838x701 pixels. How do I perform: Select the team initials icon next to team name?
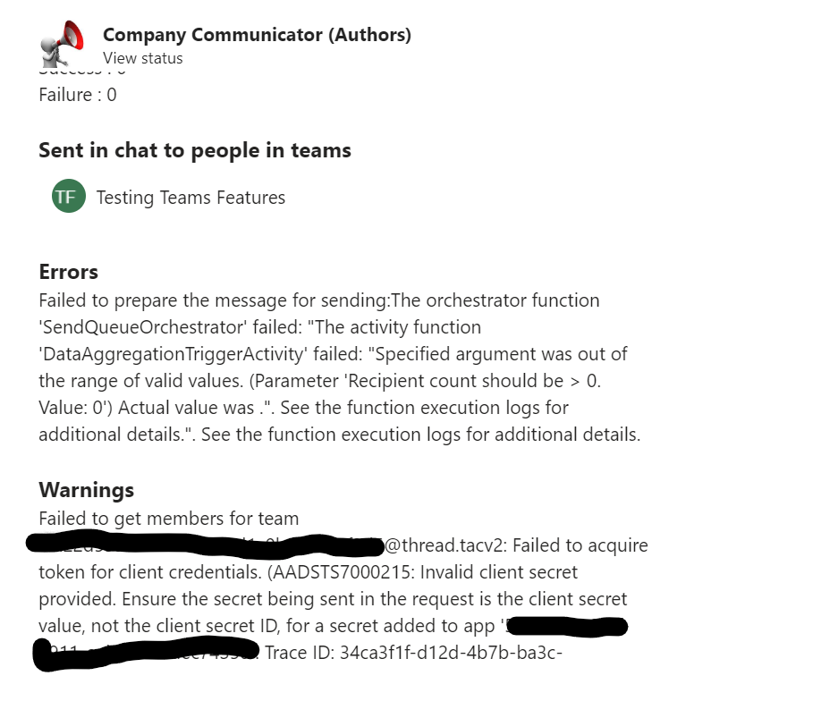pyautogui.click(x=68, y=197)
